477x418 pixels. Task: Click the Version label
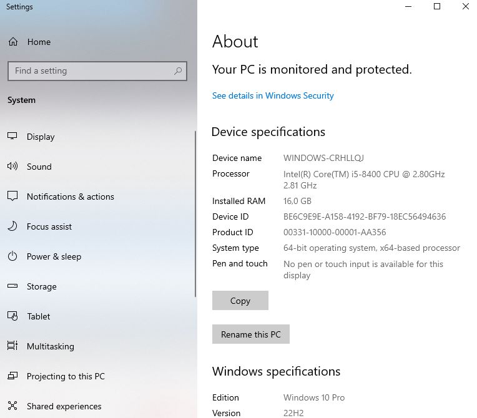227,413
